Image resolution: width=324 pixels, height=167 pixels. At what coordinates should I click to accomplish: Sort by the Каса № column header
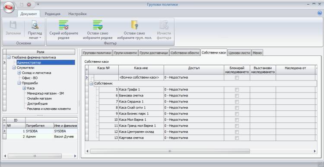click(x=103, y=70)
